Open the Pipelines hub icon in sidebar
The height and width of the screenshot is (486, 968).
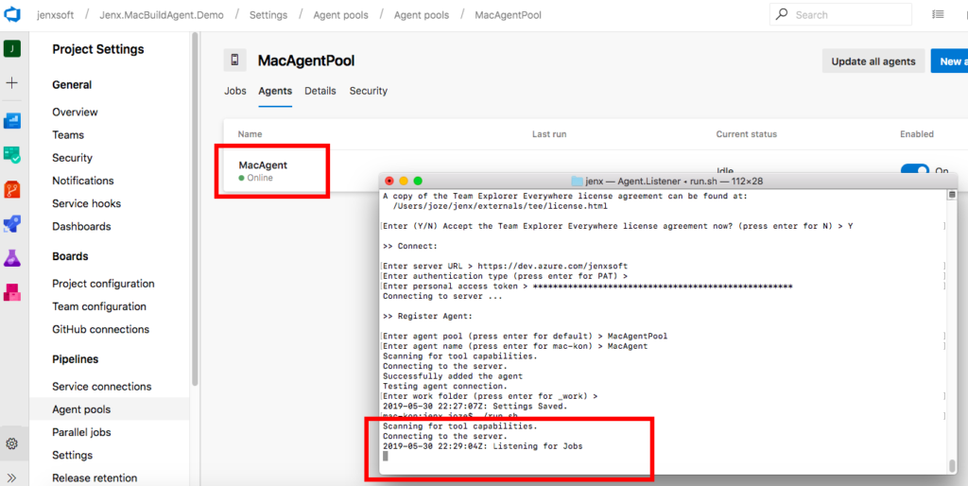click(x=12, y=223)
